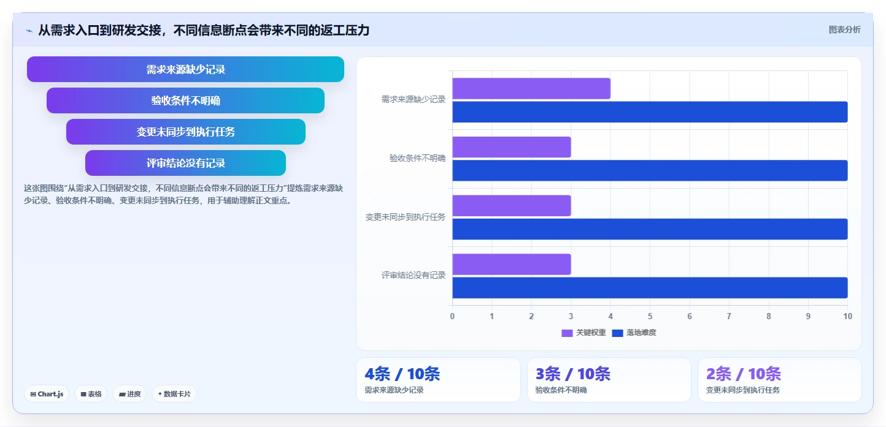
Task: Click the 验收条件不明确 caption under 3条 / 10条
Action: tap(561, 390)
